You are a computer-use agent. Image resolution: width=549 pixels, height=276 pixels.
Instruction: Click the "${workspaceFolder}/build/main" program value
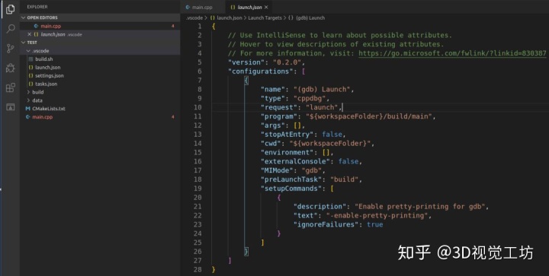tap(369, 116)
